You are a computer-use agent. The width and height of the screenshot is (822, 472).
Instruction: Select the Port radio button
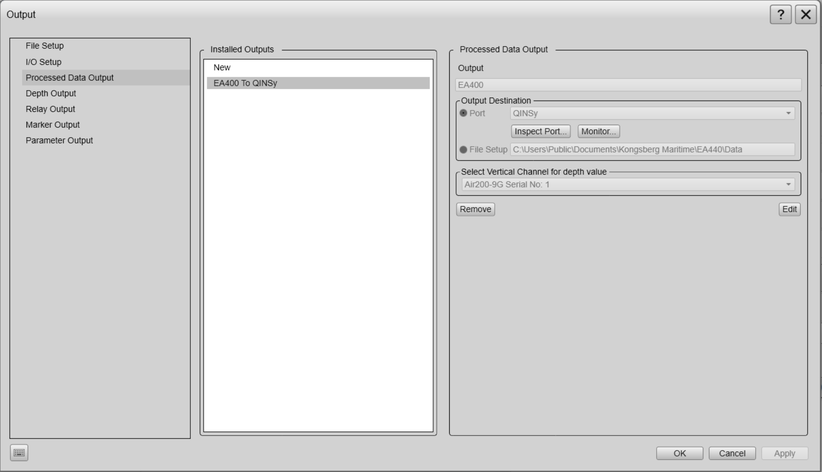click(463, 113)
